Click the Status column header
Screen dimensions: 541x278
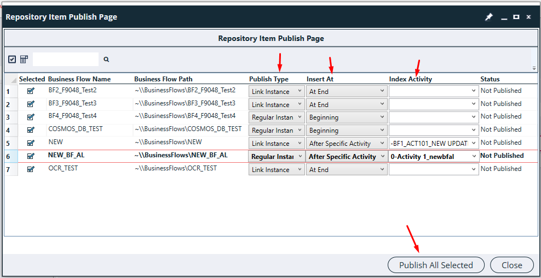point(490,79)
